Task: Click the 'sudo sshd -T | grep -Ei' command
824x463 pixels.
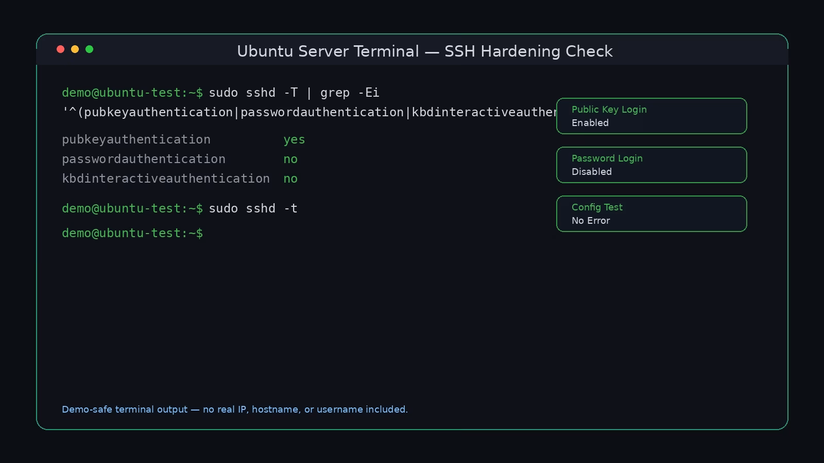Action: 294,93
